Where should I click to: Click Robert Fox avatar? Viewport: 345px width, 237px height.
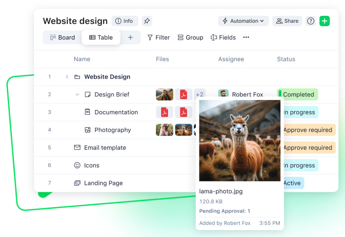[x=223, y=93]
